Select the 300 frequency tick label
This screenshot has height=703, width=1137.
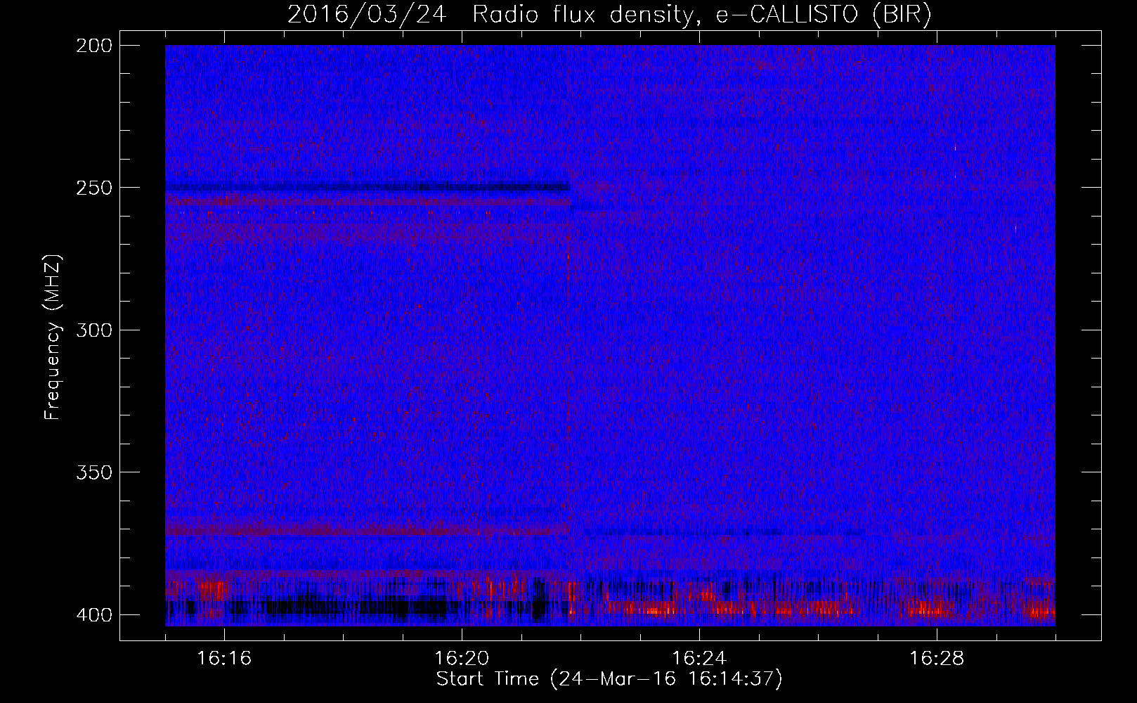(94, 330)
